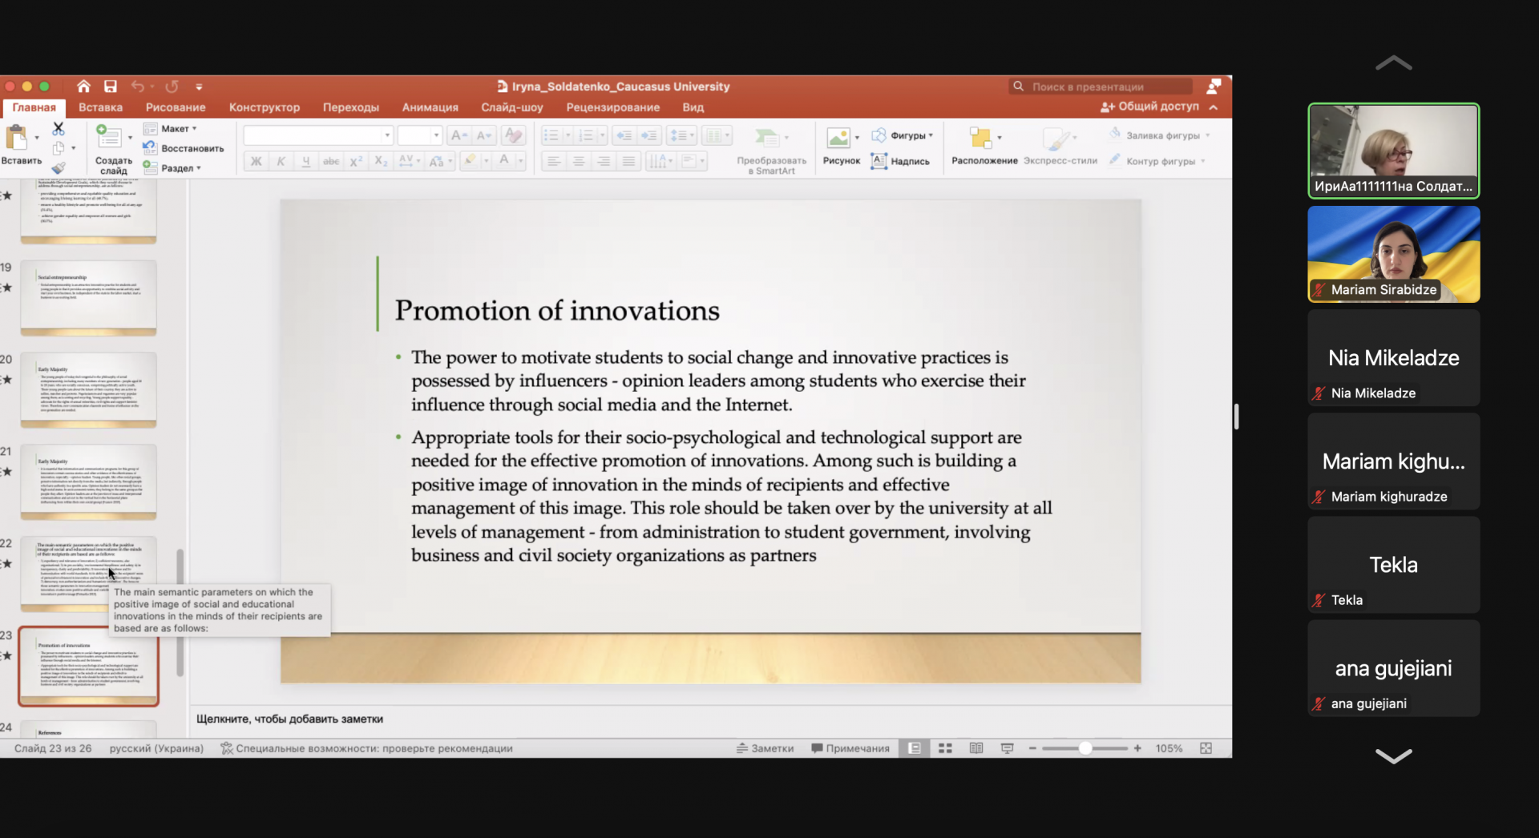1539x838 pixels.
Task: Align text left
Action: [553, 161]
